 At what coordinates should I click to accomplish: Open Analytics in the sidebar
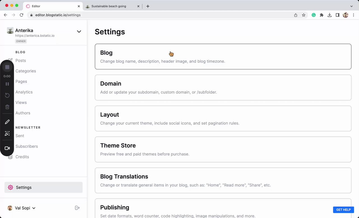pos(24,92)
